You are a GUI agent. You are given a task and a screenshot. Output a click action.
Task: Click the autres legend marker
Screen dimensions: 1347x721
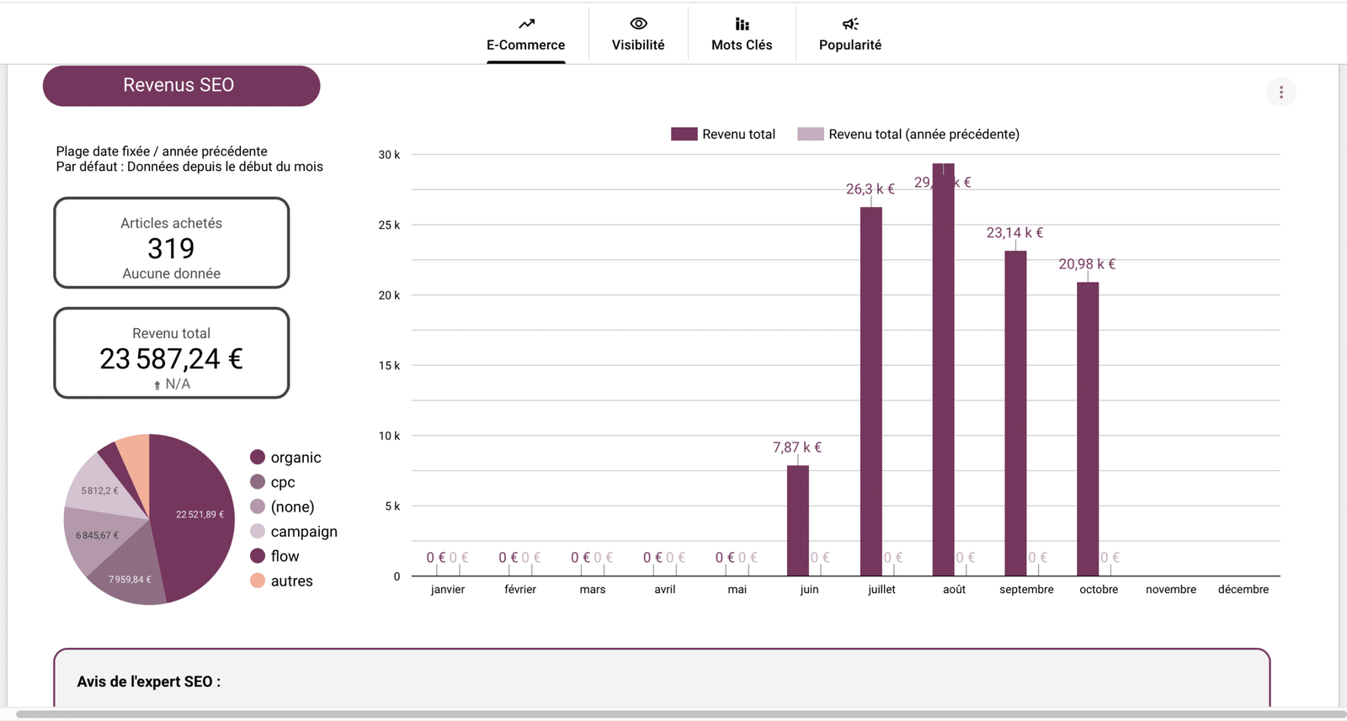coord(258,581)
